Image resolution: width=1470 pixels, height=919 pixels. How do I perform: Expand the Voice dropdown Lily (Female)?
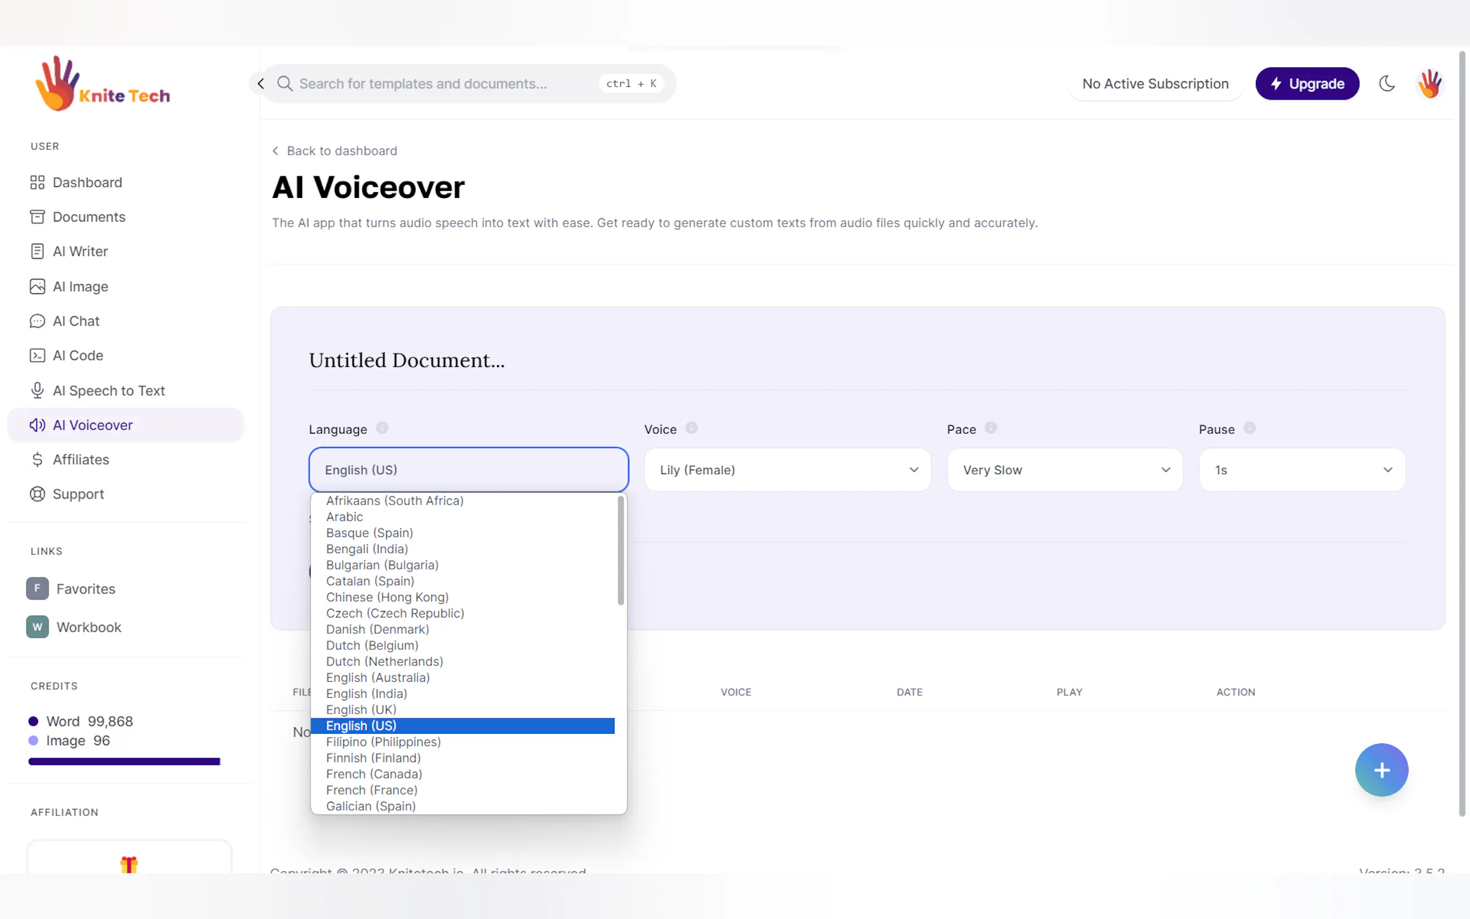pos(787,470)
